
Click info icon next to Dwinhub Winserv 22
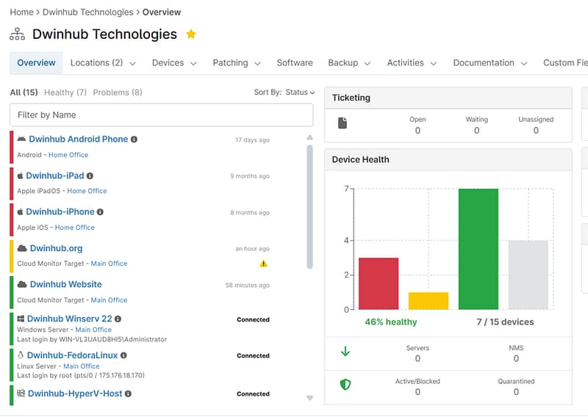(118, 319)
